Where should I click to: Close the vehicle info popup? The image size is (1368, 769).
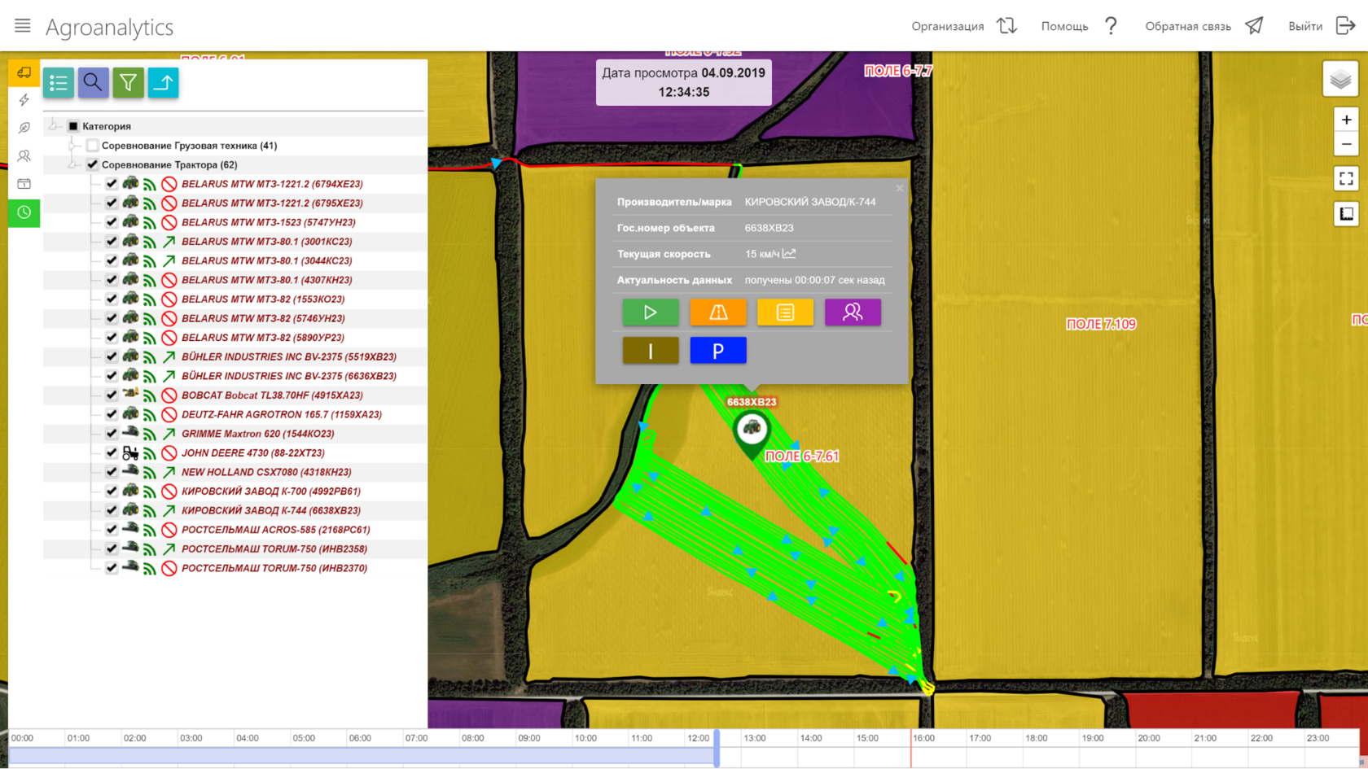900,188
